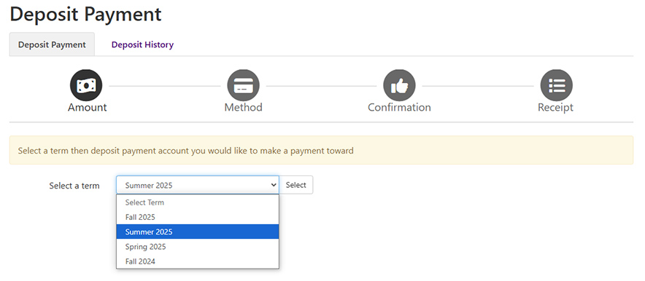Choose Summer 2025 highlighted option

click(198, 231)
